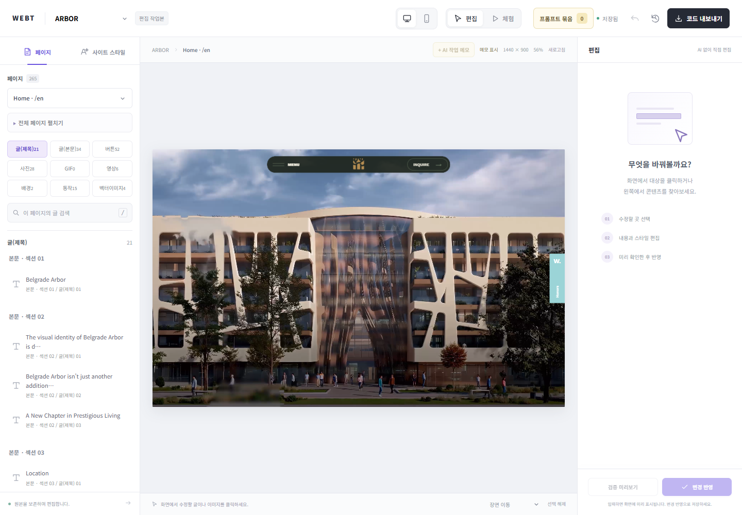Screen dimensions: 742x515
Task: Switch to mobile preview icon
Action: [x=427, y=19]
